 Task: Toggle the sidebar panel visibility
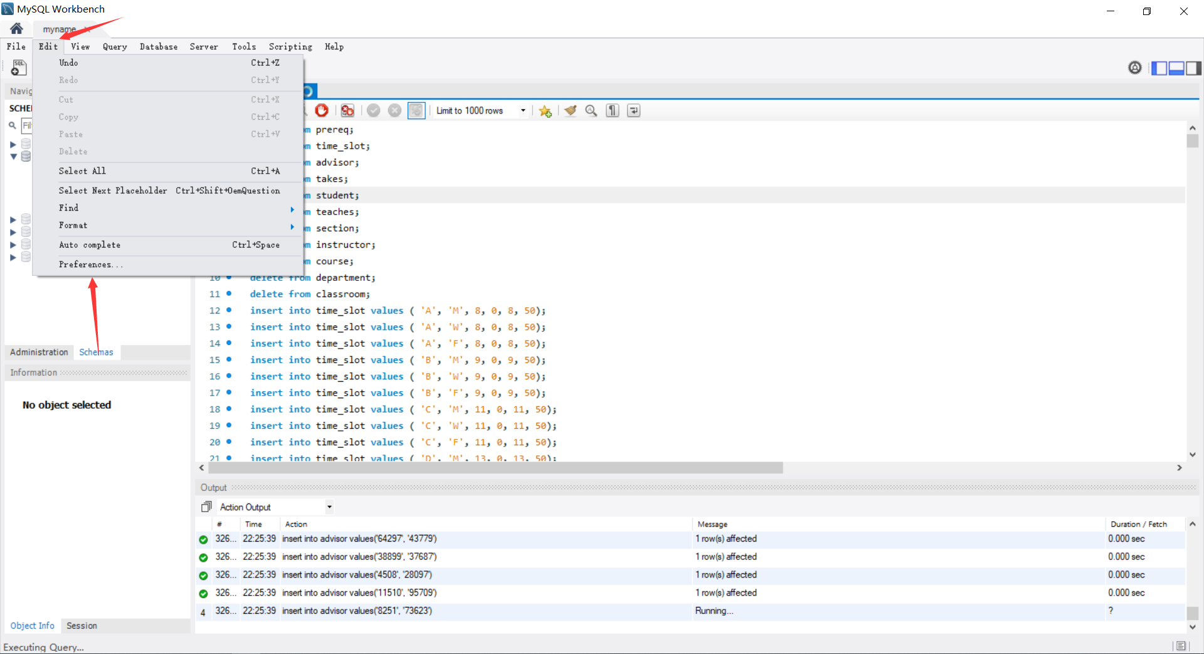click(1161, 68)
